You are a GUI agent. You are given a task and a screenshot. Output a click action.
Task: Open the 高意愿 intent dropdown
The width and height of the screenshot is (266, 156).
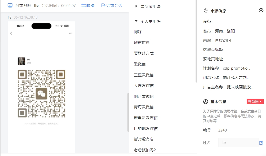pyautogui.click(x=255, y=102)
